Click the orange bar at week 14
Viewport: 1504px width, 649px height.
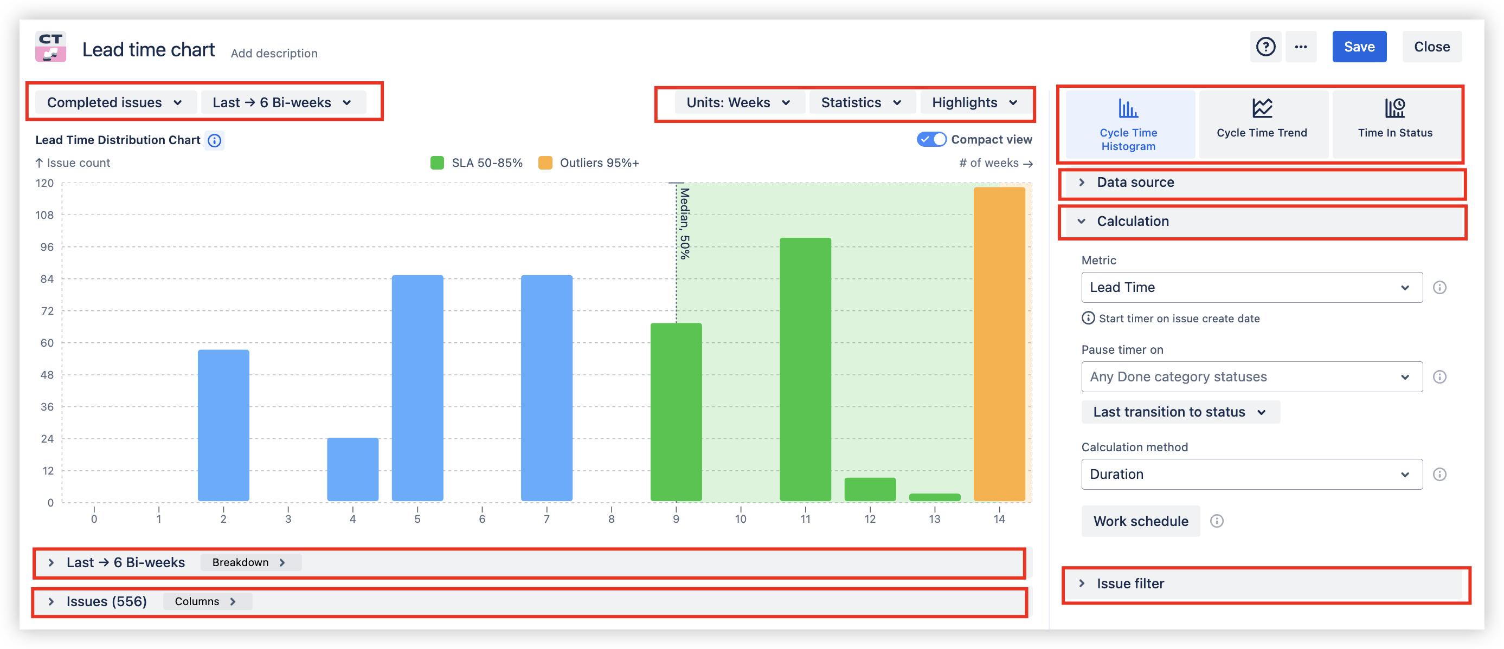(x=999, y=345)
